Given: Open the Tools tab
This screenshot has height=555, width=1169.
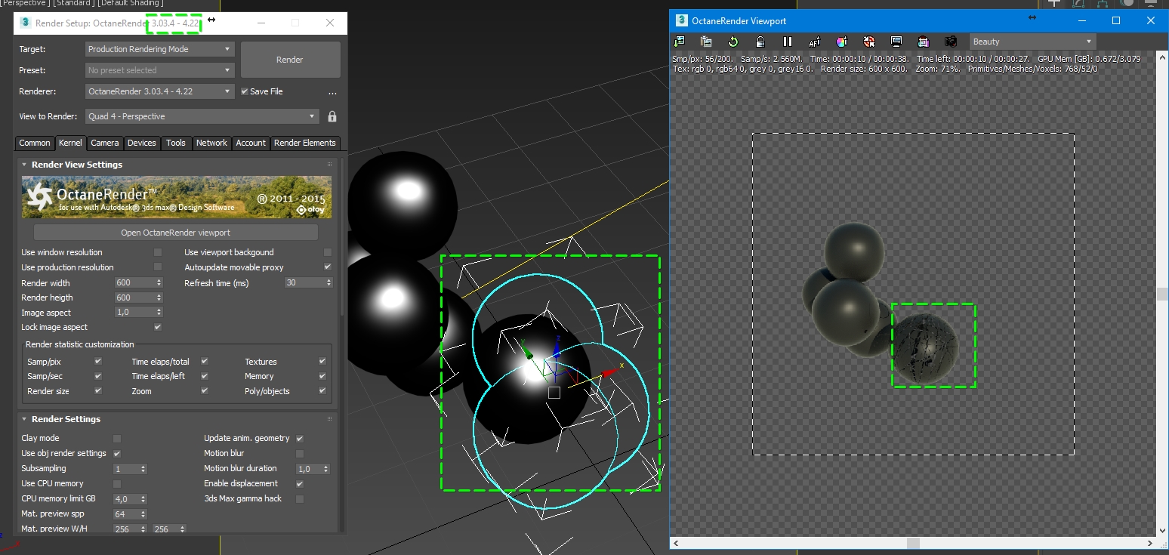Looking at the screenshot, I should pos(176,143).
